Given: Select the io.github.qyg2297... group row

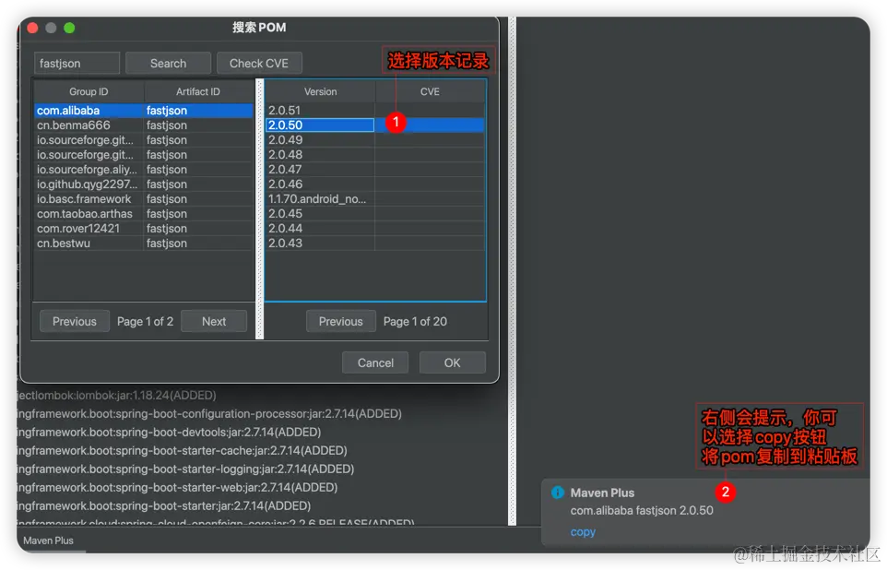Looking at the screenshot, I should 144,184.
